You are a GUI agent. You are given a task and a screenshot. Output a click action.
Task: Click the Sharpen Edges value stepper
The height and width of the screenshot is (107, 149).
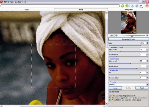(x=147, y=78)
